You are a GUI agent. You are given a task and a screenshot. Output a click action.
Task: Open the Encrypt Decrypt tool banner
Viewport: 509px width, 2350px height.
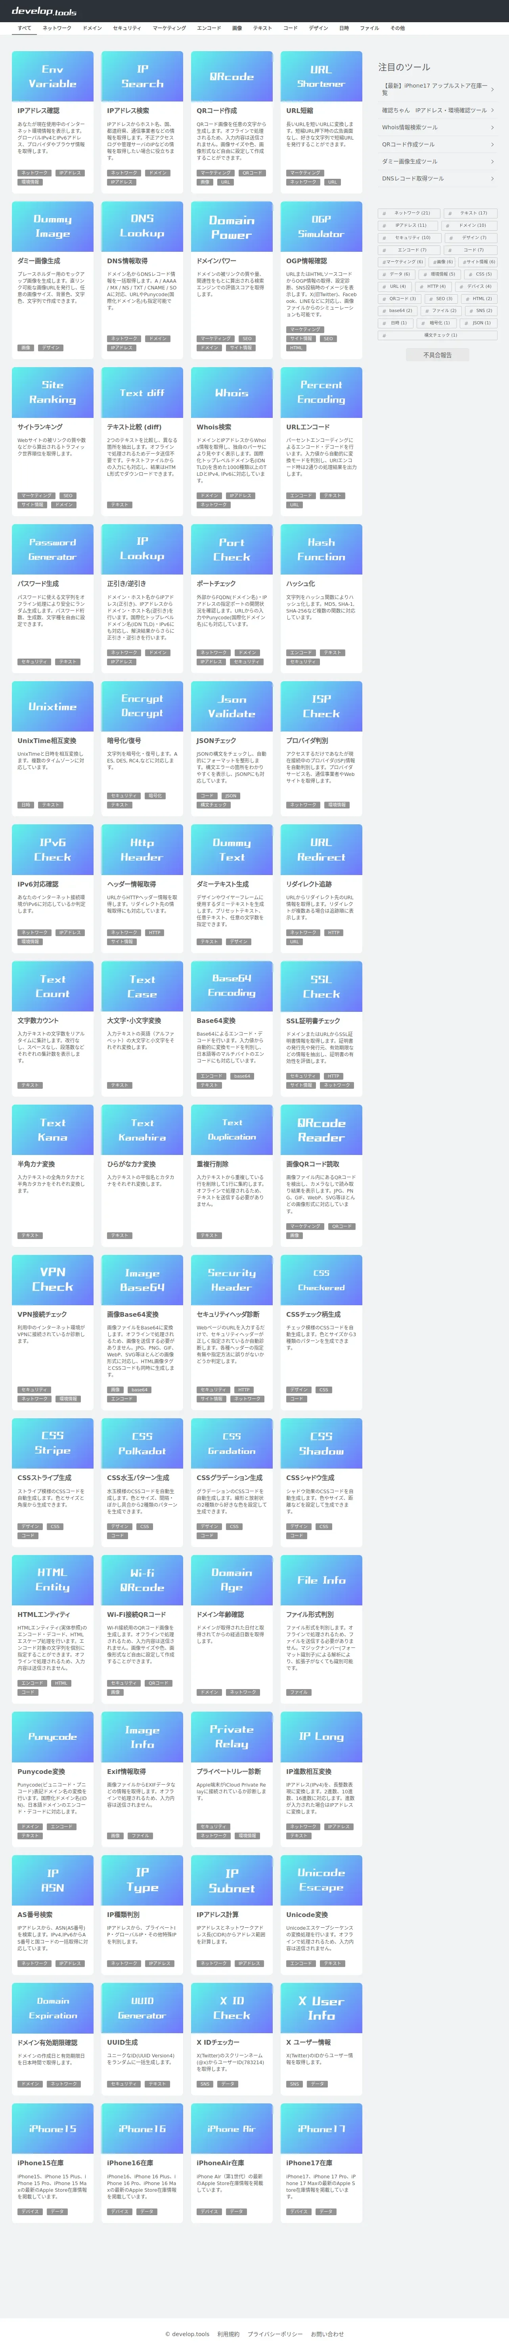pyautogui.click(x=142, y=706)
